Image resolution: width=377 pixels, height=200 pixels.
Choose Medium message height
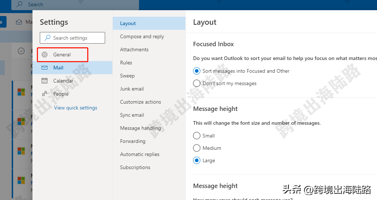coord(197,148)
